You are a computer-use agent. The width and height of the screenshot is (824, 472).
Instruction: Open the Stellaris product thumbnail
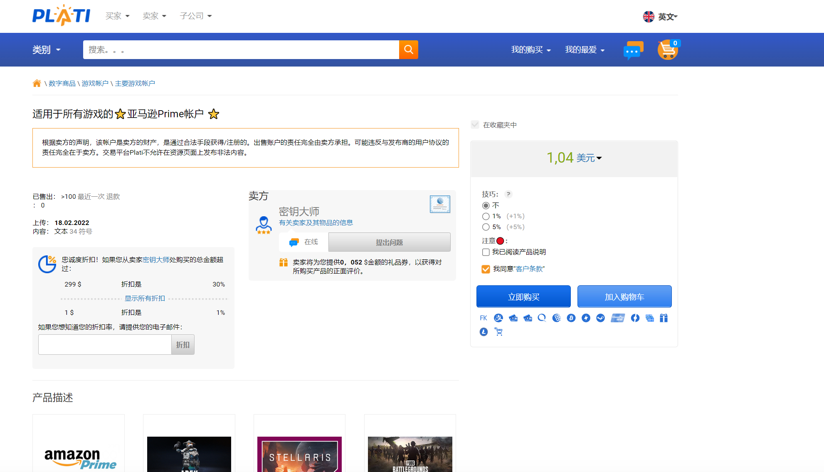[299, 454]
